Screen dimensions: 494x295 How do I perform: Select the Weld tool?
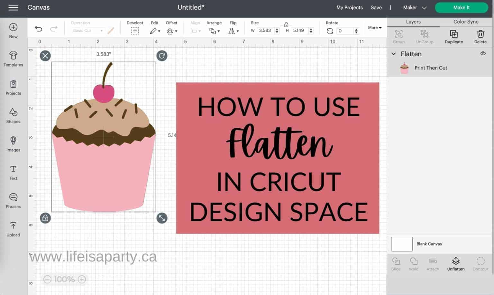click(414, 263)
